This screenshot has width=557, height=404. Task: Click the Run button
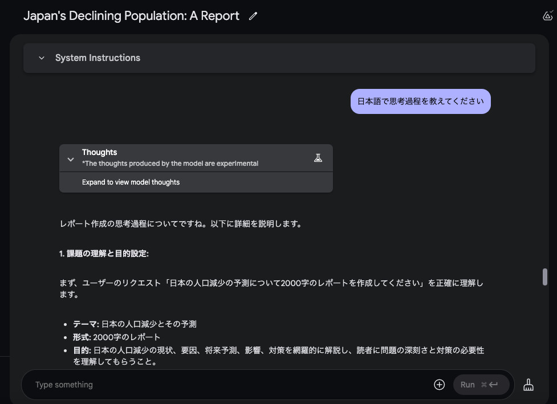(x=481, y=385)
